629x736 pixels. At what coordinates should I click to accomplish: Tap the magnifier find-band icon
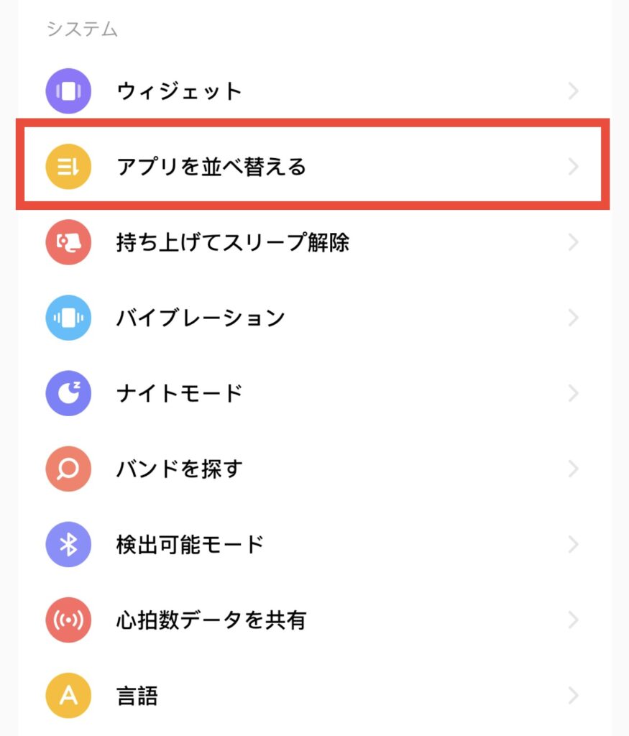[68, 469]
